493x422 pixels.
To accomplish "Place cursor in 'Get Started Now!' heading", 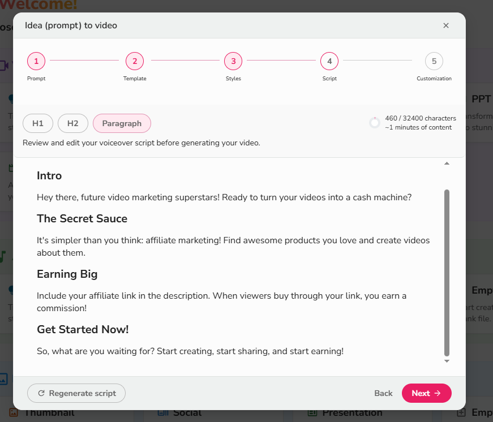I will pos(83,329).
